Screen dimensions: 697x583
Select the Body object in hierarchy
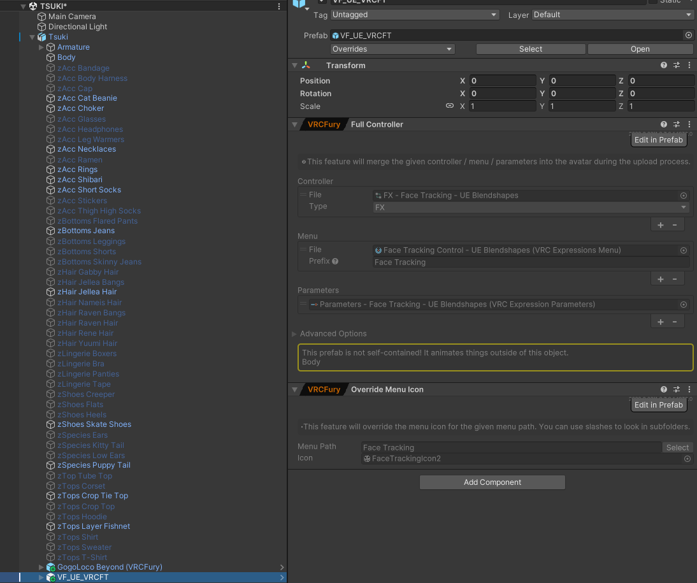[66, 57]
